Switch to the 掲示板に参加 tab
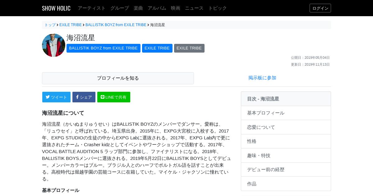 262,78
